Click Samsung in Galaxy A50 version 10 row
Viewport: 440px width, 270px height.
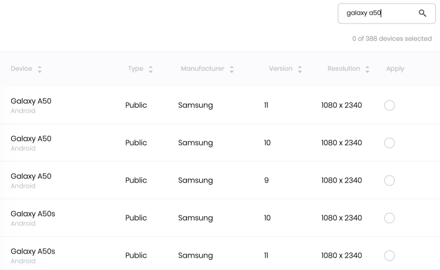[196, 143]
